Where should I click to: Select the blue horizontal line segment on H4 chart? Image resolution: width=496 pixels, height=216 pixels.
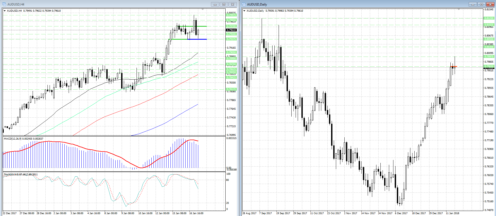click(x=197, y=39)
